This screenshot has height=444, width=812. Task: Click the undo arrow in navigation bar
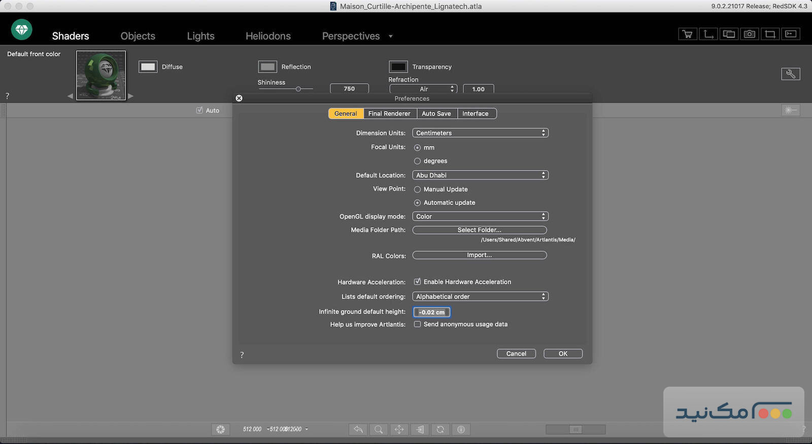[x=358, y=429]
